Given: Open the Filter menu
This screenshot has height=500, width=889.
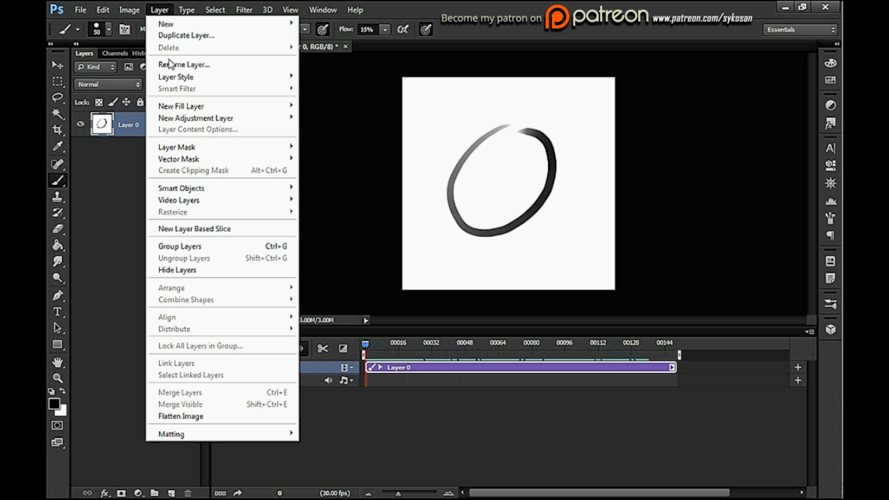Looking at the screenshot, I should (x=244, y=9).
